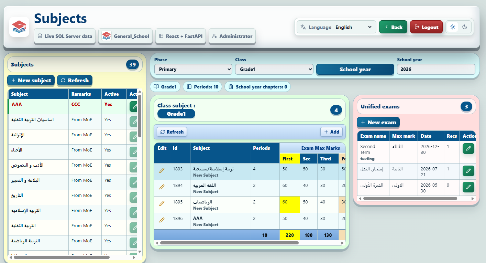Edit class subject 1896 pencil icon
The height and width of the screenshot is (263, 486).
[x=162, y=220]
